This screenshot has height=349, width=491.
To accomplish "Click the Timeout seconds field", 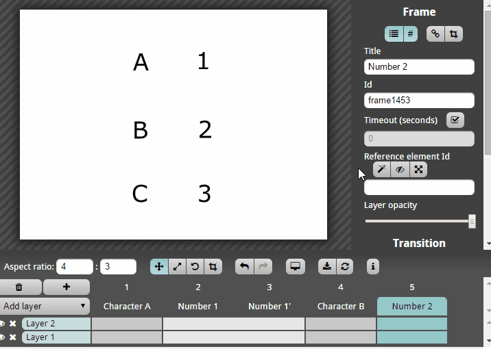I will click(x=419, y=139).
